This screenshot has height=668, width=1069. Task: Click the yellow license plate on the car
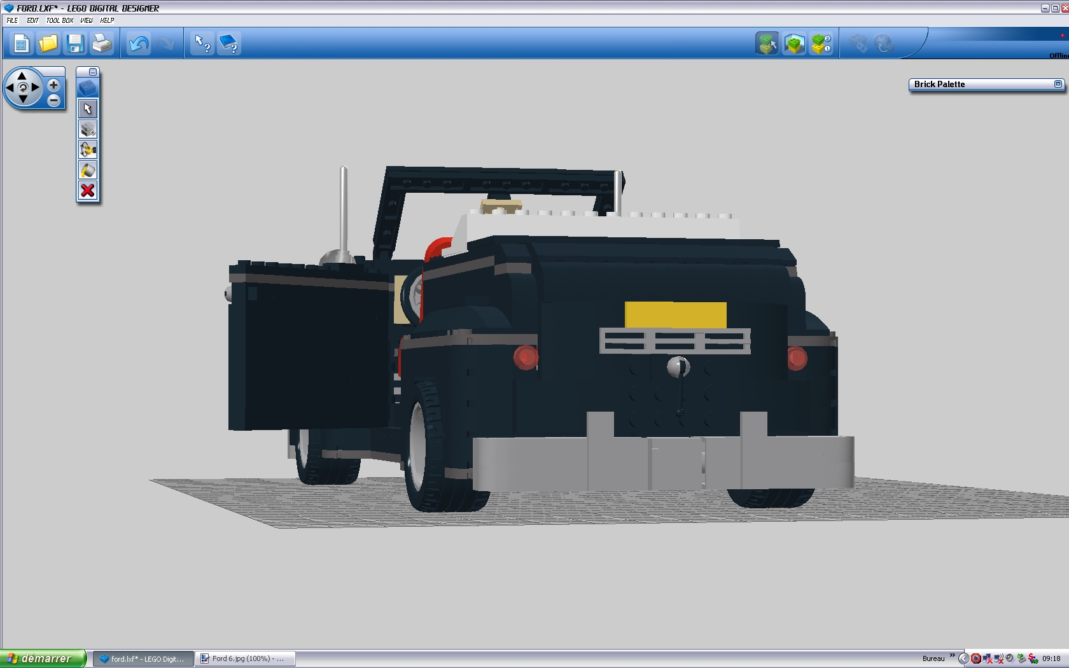point(676,315)
